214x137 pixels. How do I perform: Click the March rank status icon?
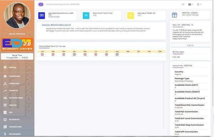[63, 55]
